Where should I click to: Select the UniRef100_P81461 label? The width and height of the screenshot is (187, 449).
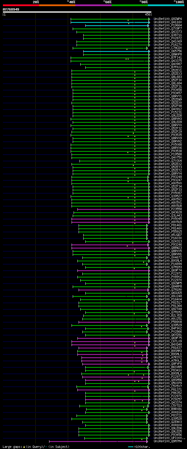(167, 225)
